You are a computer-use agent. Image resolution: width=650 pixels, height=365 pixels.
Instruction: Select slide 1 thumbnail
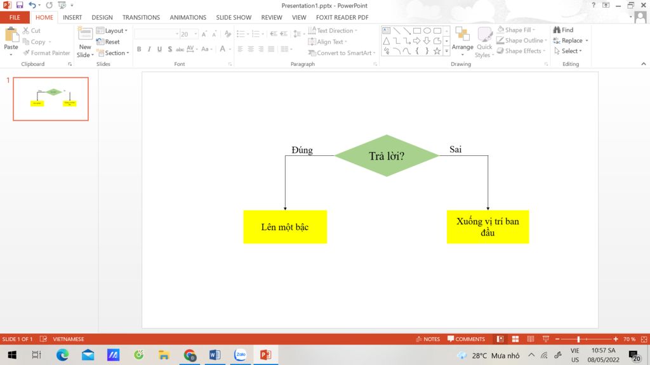coord(51,99)
